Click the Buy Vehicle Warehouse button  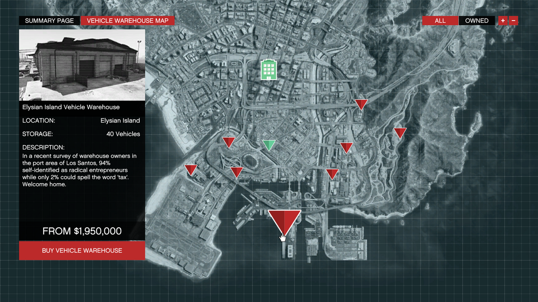coord(82,250)
